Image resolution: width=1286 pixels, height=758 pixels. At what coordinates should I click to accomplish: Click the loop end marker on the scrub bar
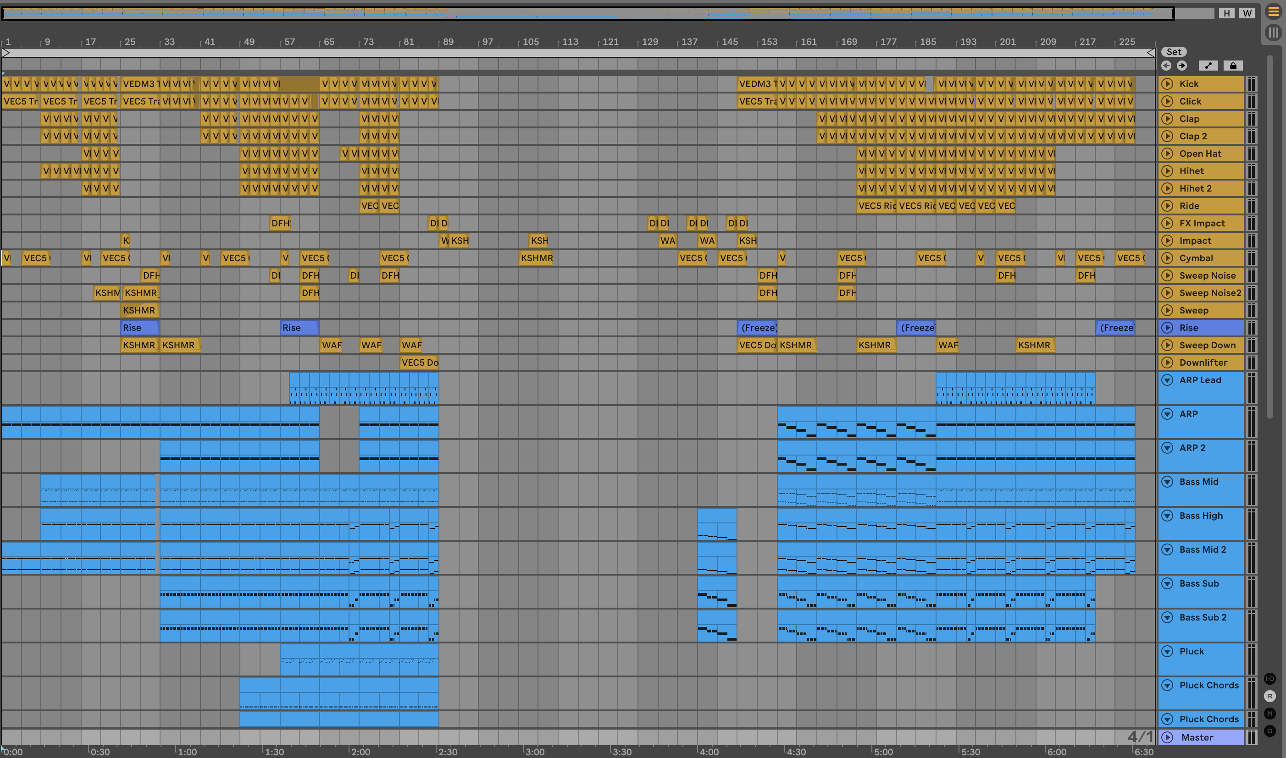[x=1150, y=53]
